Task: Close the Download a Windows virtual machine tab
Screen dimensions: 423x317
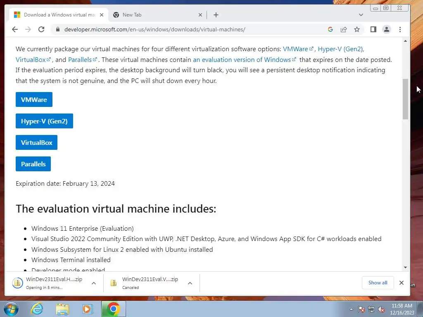Action: coord(102,15)
